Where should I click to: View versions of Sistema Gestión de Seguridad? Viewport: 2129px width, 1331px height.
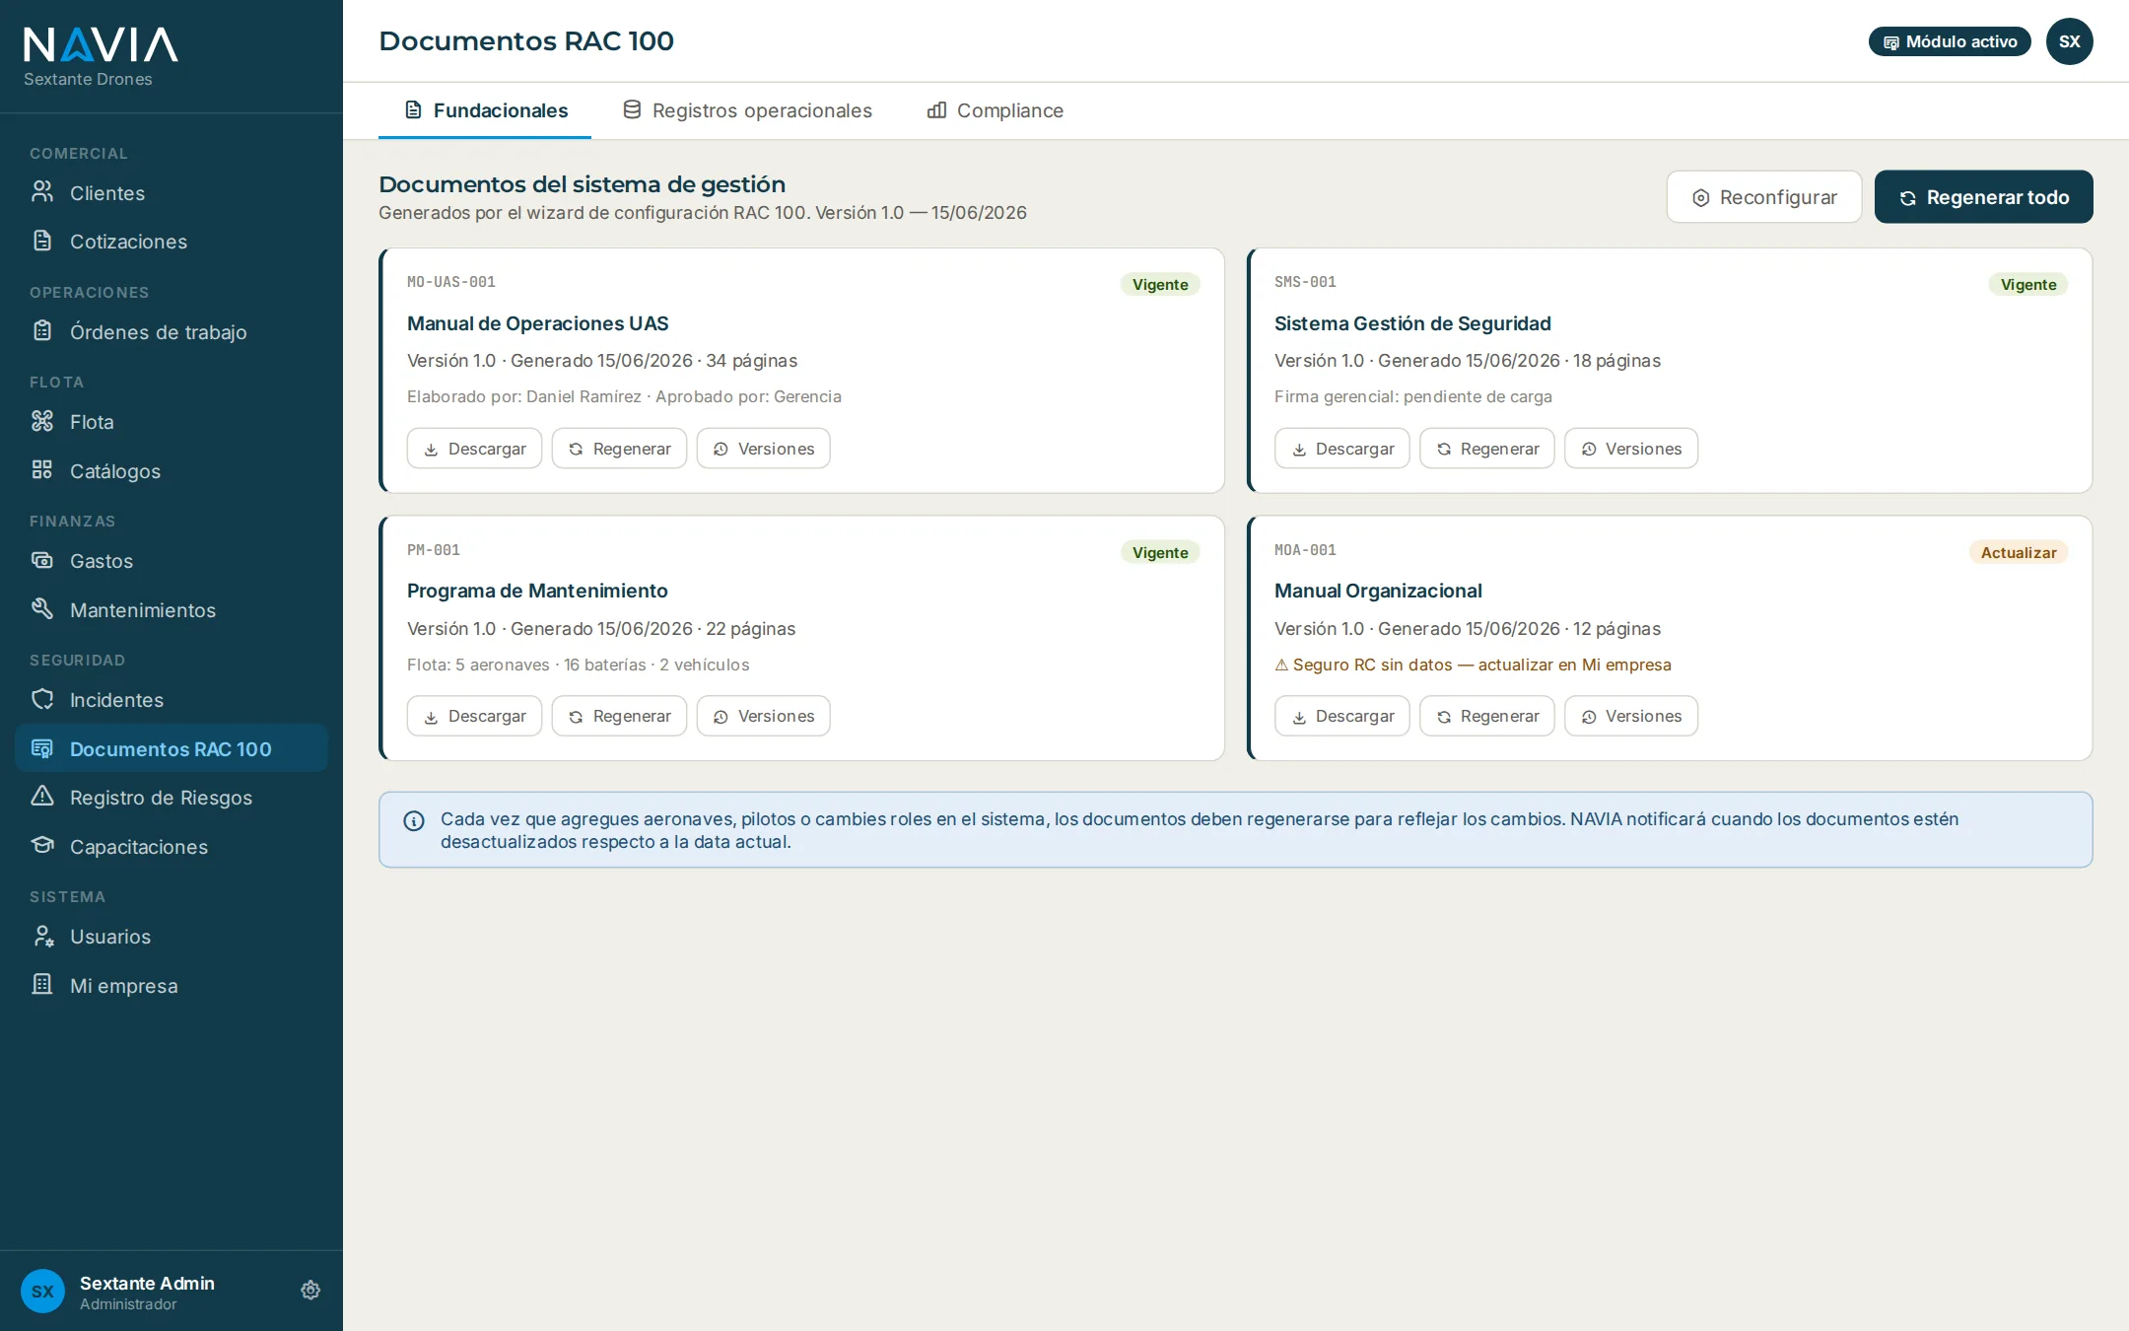1631,449
